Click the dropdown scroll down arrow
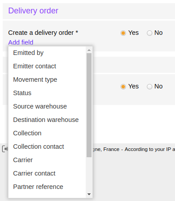The image size is (175, 201). (89, 194)
